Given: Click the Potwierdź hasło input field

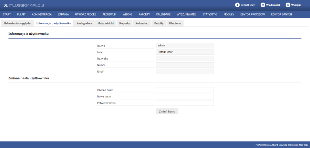Looking at the screenshot, I should (185, 103).
